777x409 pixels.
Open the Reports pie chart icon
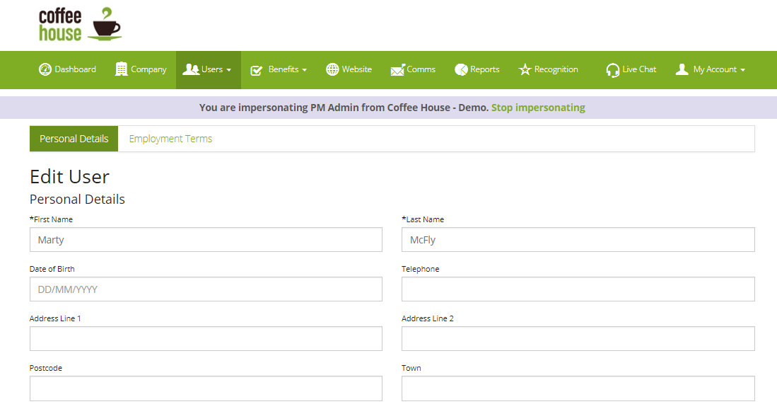[463, 69]
